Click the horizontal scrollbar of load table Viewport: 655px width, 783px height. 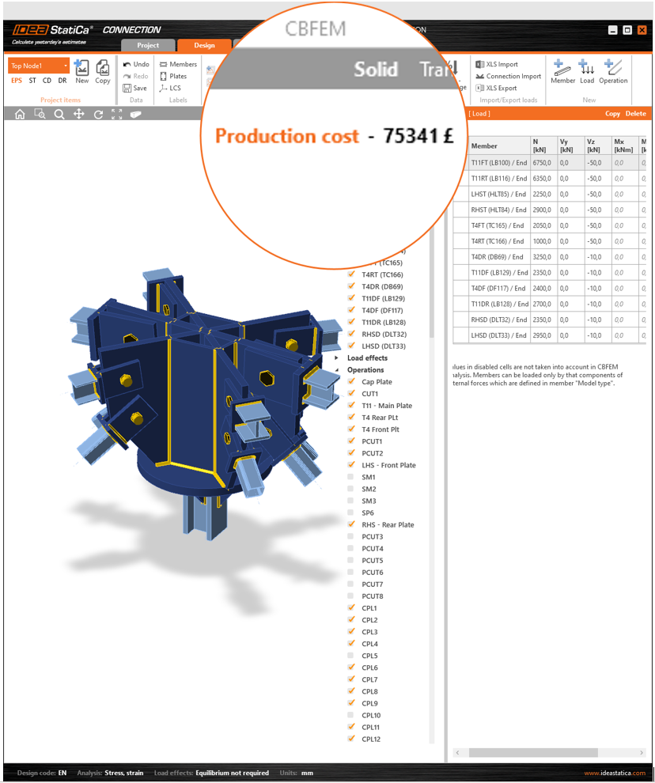click(533, 752)
